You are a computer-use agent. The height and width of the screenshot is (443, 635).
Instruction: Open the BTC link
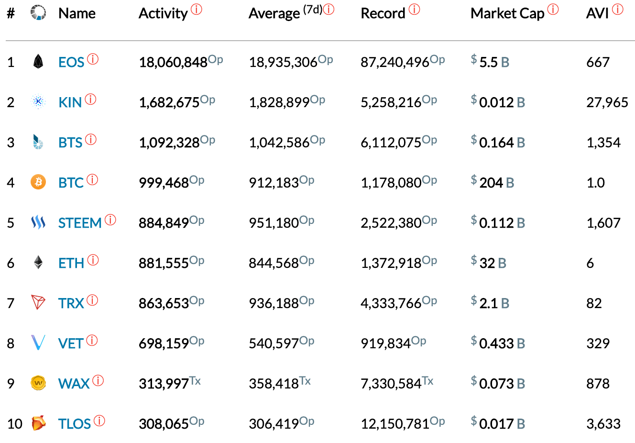[x=71, y=183]
